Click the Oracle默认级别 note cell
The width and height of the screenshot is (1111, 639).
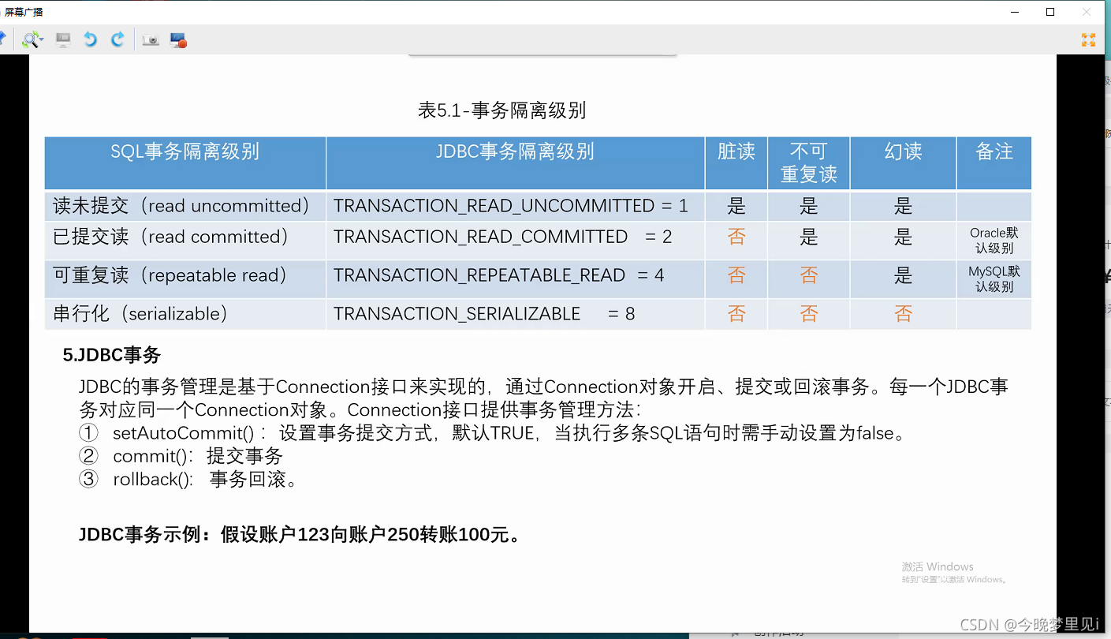pyautogui.click(x=994, y=240)
